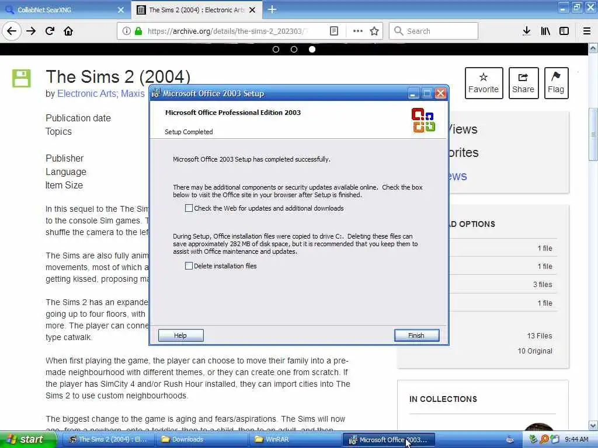Click the search box in browser toolbar
The width and height of the screenshot is (598, 448).
click(x=433, y=31)
